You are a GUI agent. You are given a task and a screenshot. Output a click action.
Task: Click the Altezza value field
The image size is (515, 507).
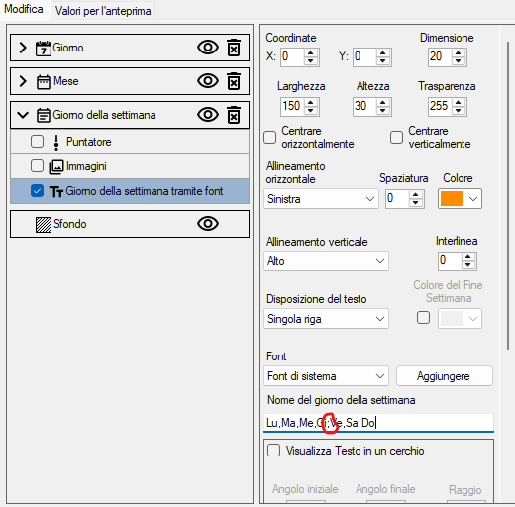[364, 107]
